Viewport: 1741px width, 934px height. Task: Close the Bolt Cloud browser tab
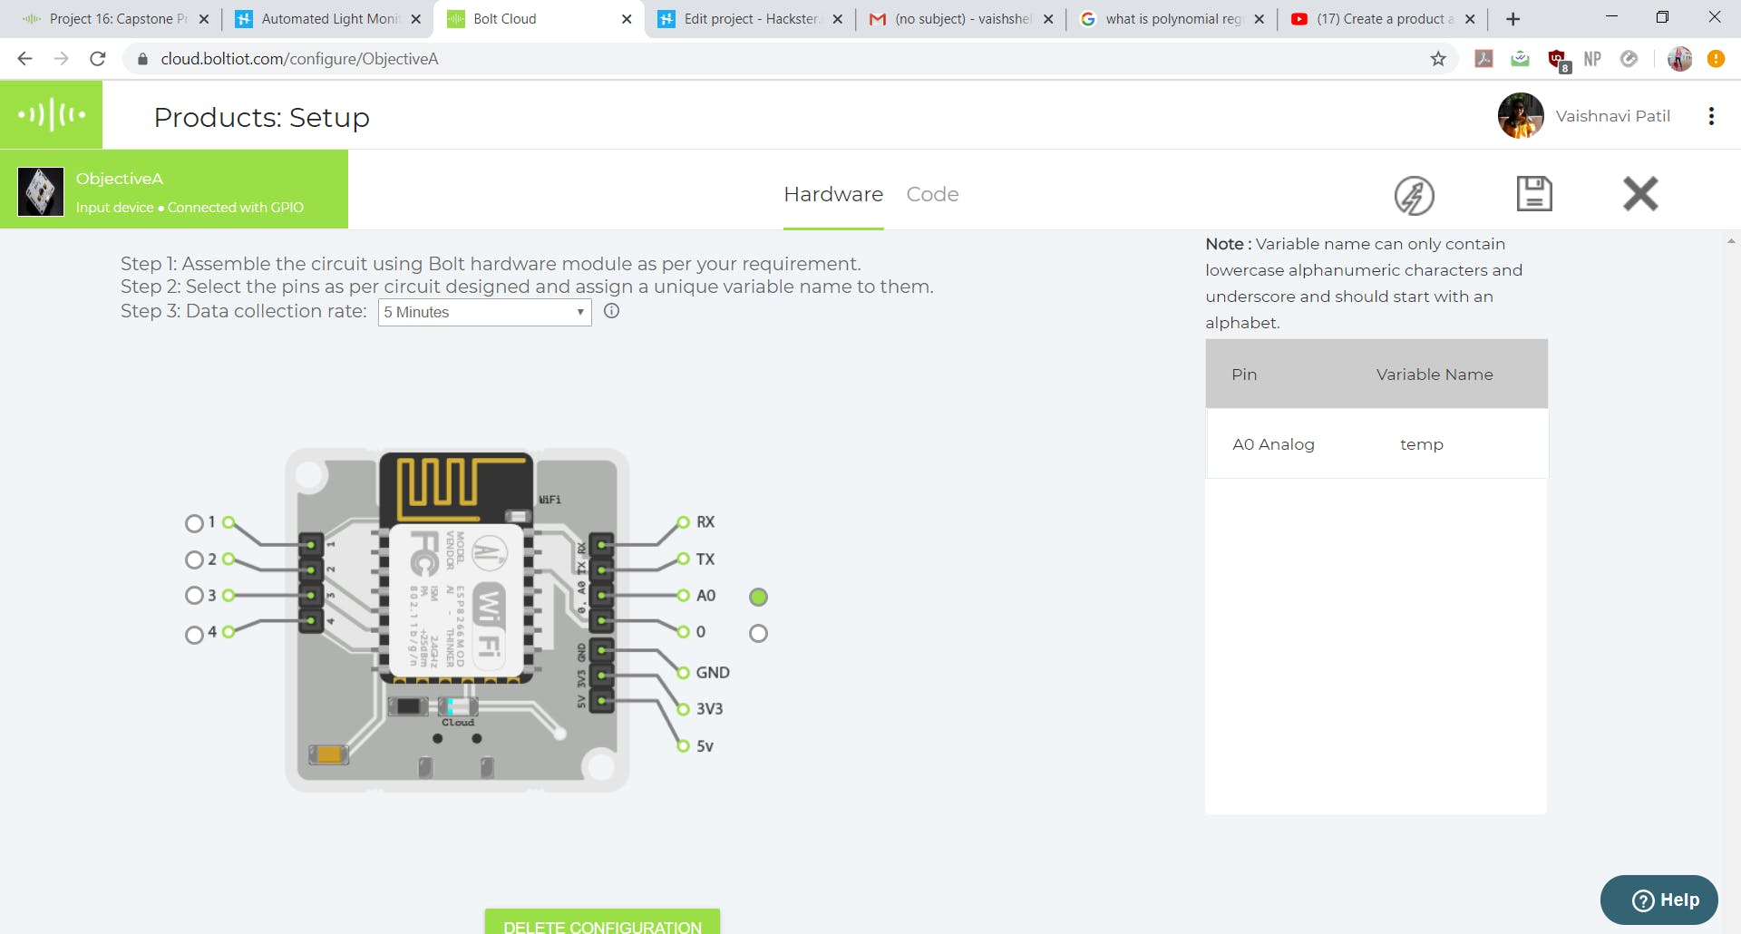tap(627, 19)
